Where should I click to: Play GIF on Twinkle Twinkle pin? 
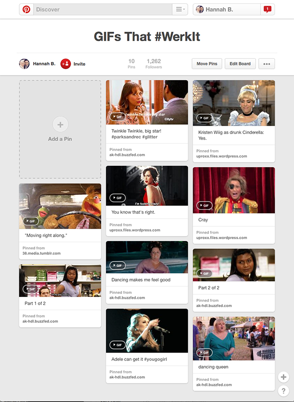(117, 117)
